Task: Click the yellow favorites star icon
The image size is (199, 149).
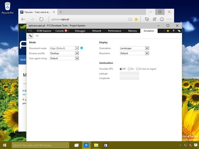Action: [136, 19]
